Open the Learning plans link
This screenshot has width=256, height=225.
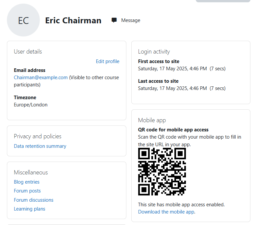tap(30, 209)
